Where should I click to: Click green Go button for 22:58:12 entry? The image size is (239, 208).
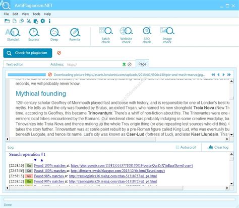point(29,181)
